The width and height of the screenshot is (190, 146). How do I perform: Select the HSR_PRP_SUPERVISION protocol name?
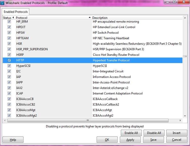[32, 49]
